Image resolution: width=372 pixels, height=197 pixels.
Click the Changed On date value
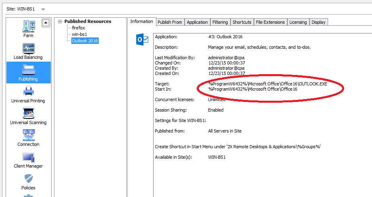[227, 63]
